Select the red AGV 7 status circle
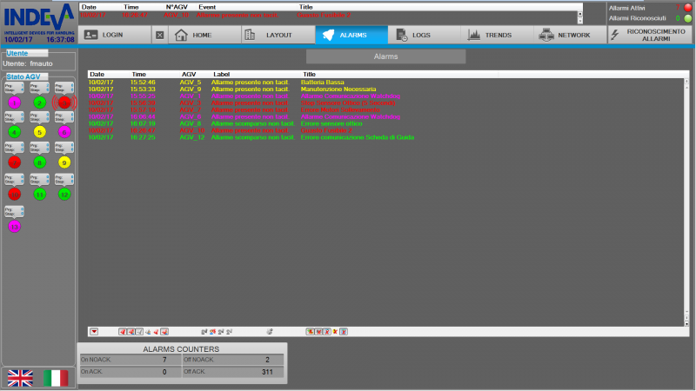This screenshot has height=391, width=696. pyautogui.click(x=14, y=162)
